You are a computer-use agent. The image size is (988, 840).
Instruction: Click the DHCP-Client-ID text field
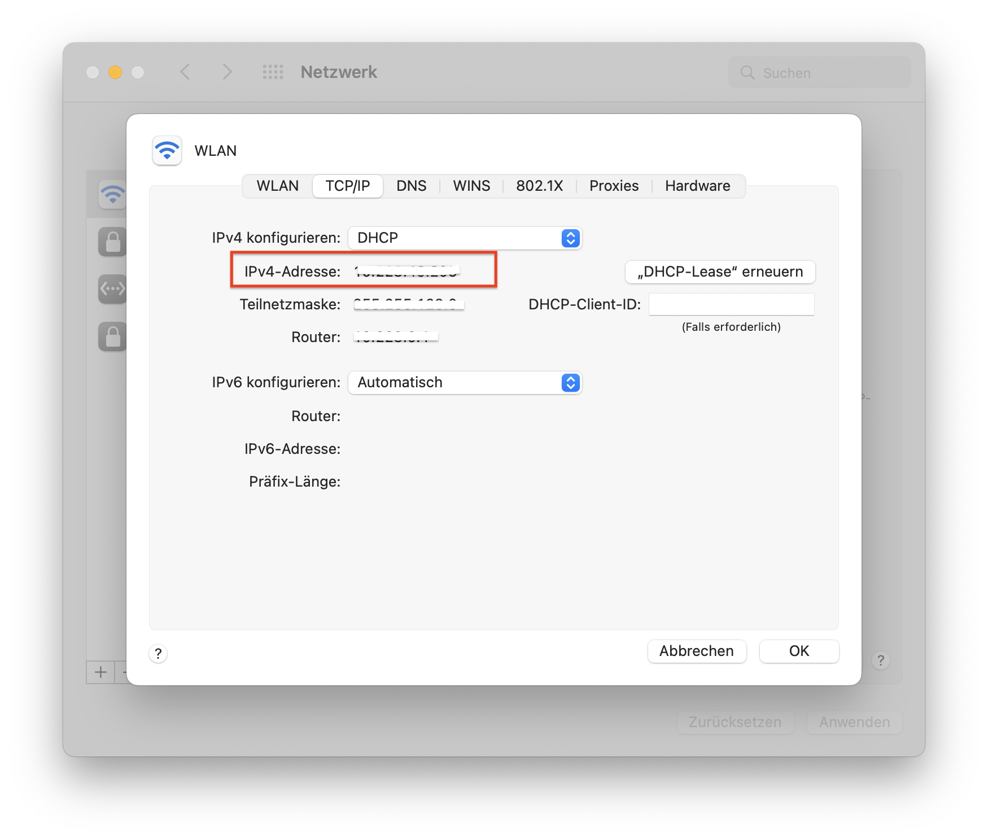pyautogui.click(x=731, y=305)
